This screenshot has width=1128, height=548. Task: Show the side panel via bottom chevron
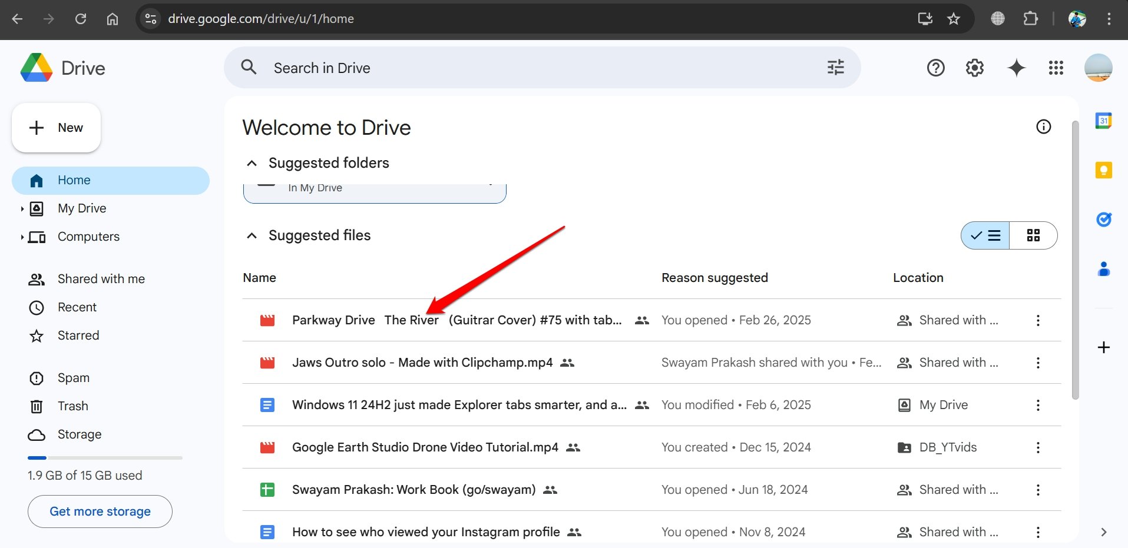click(x=1103, y=532)
